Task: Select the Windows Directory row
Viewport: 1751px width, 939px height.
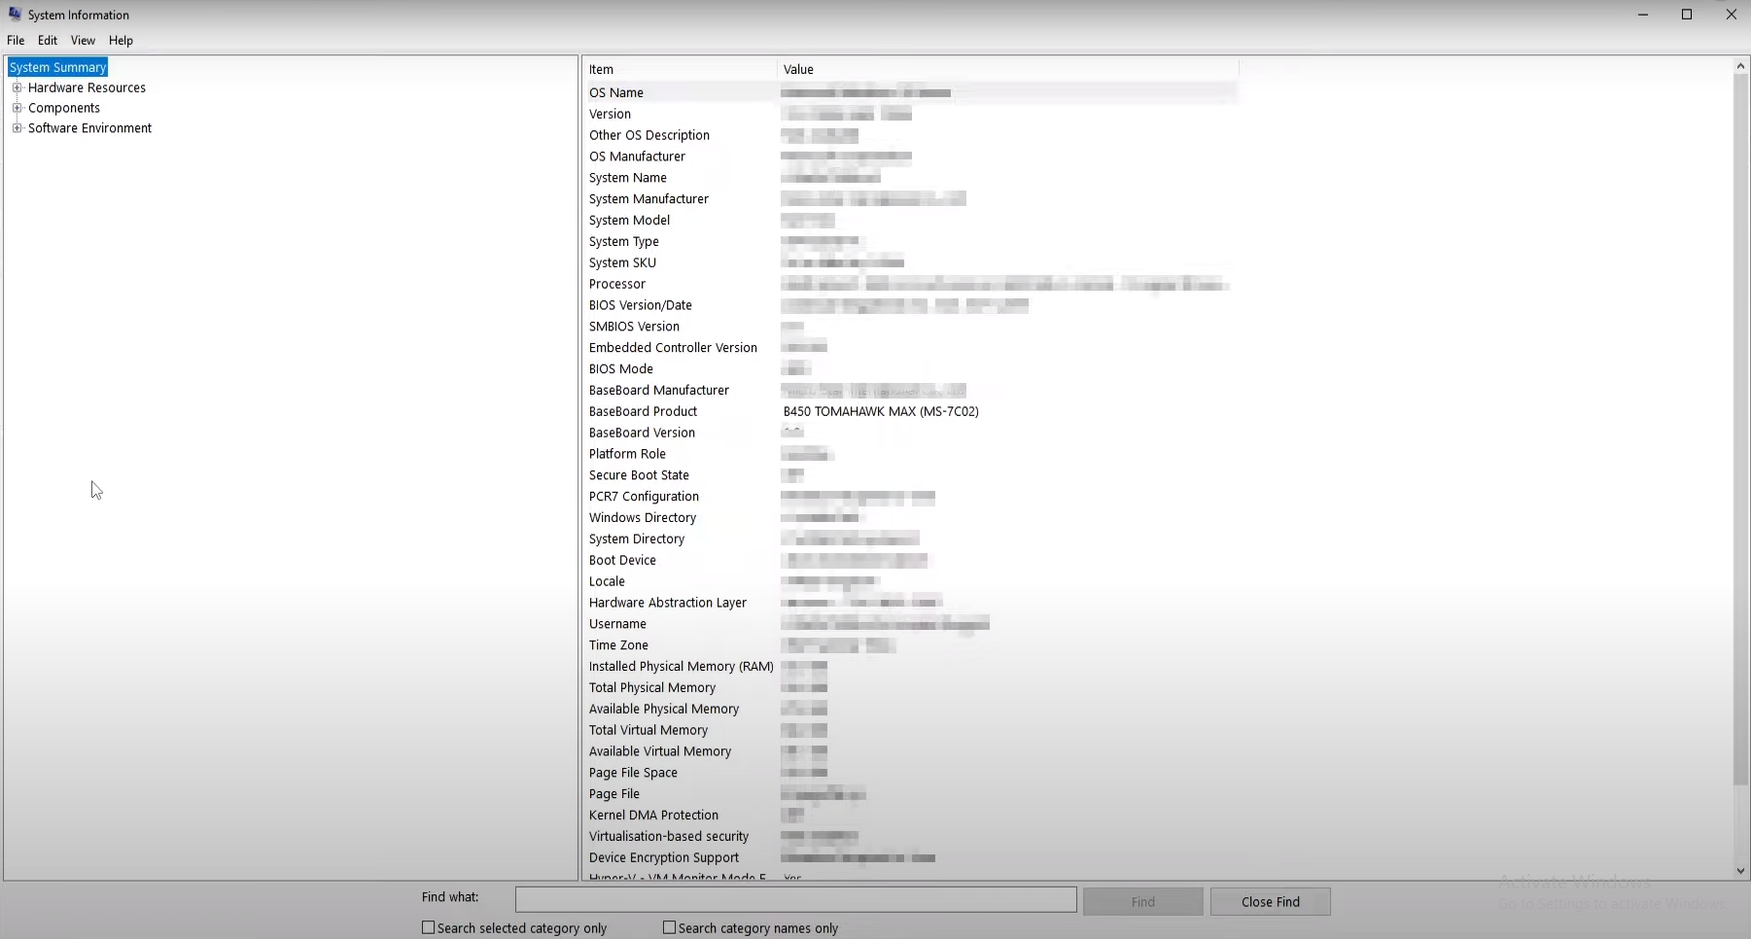Action: point(911,518)
